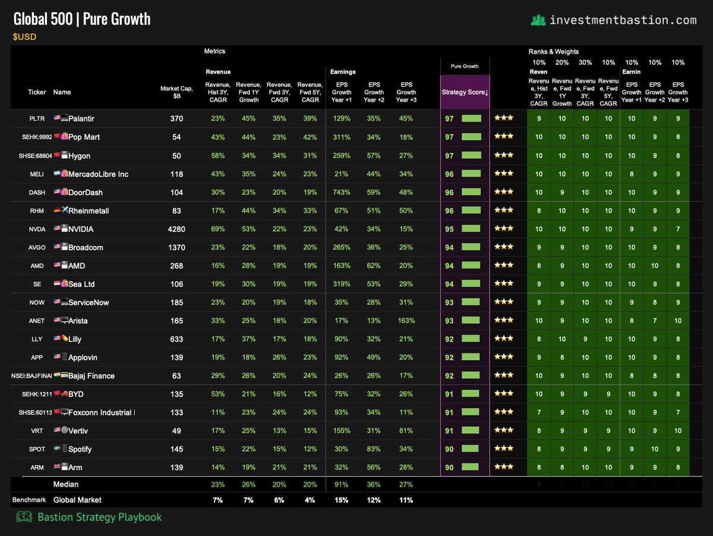The width and height of the screenshot is (713, 536).
Task: Click the Benchmark row label
Action: tap(29, 500)
